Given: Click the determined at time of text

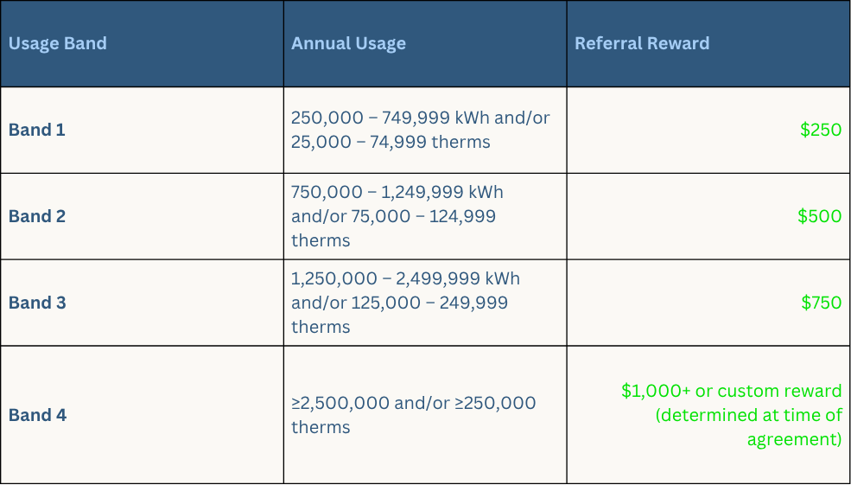Looking at the screenshot, I should pyautogui.click(x=749, y=415).
